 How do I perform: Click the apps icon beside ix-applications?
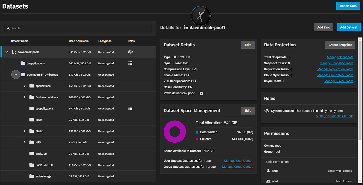[x=130, y=63]
